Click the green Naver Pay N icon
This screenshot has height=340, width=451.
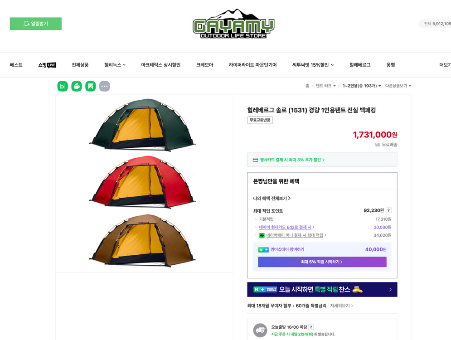point(262,236)
